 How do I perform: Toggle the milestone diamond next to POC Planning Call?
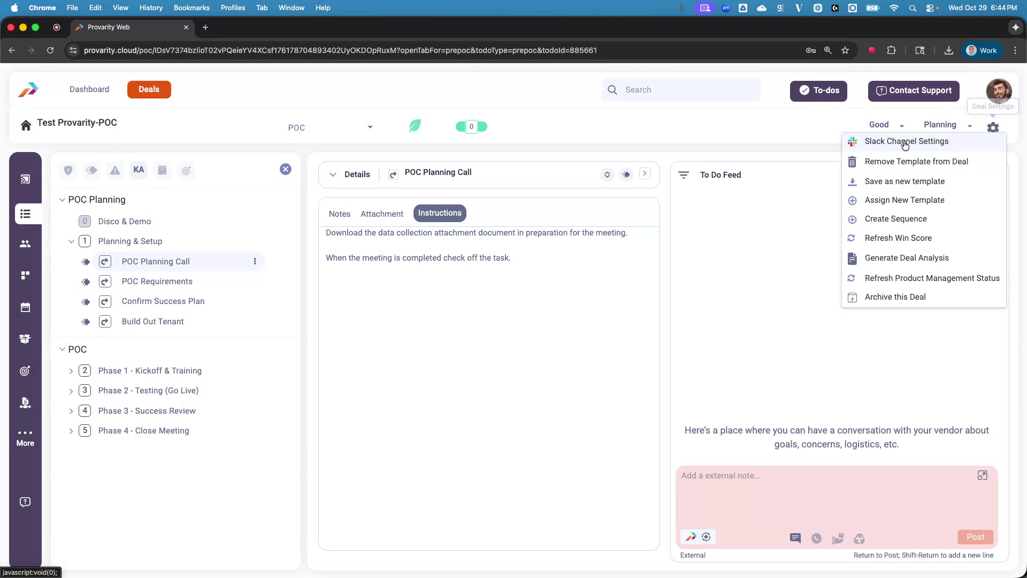(86, 262)
